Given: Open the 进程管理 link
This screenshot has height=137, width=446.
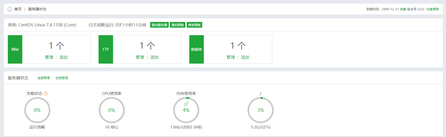Looking at the screenshot, I should [x=62, y=78].
